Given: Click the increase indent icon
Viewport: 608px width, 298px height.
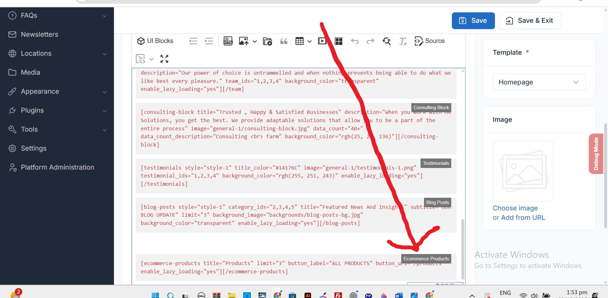Looking at the screenshot, I should 209,41.
